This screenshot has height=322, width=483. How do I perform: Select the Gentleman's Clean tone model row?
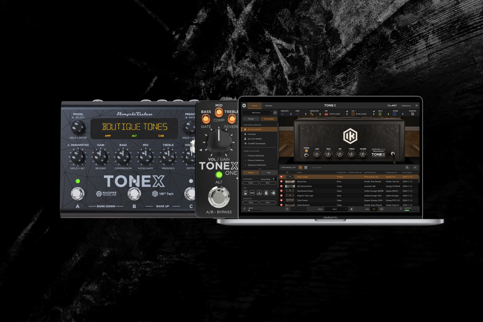point(349,191)
